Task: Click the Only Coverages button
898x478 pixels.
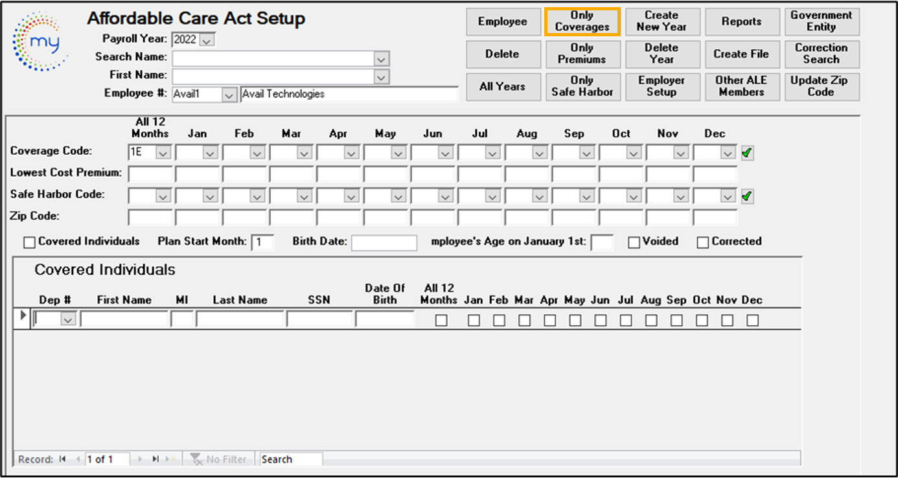Action: coord(582,21)
